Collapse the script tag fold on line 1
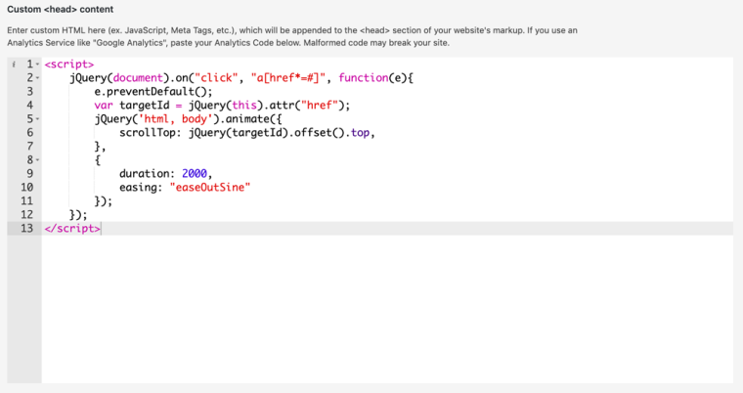Viewport: 743px width, 393px height. pos(37,64)
